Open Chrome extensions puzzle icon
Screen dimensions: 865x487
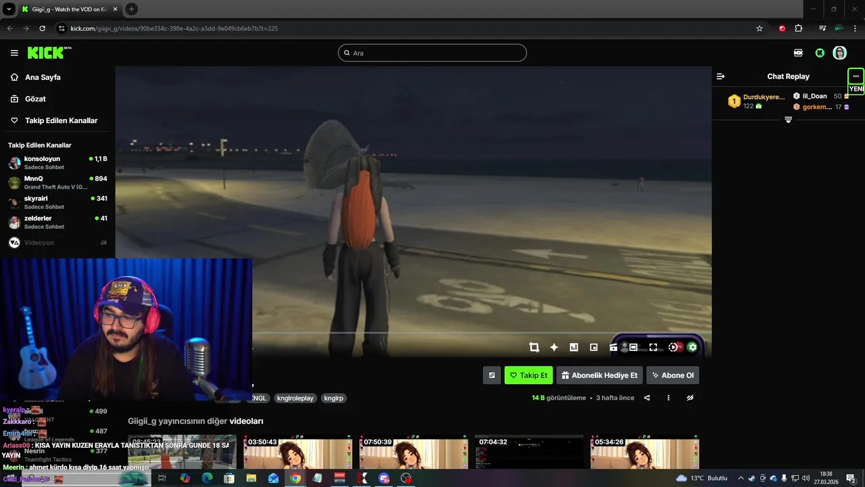pos(799,28)
